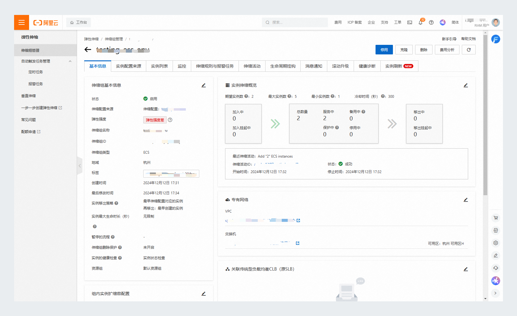Viewport: 517px width, 316px height.
Task: Switch to the 生命周期挂钩 tab
Action: [x=283, y=66]
